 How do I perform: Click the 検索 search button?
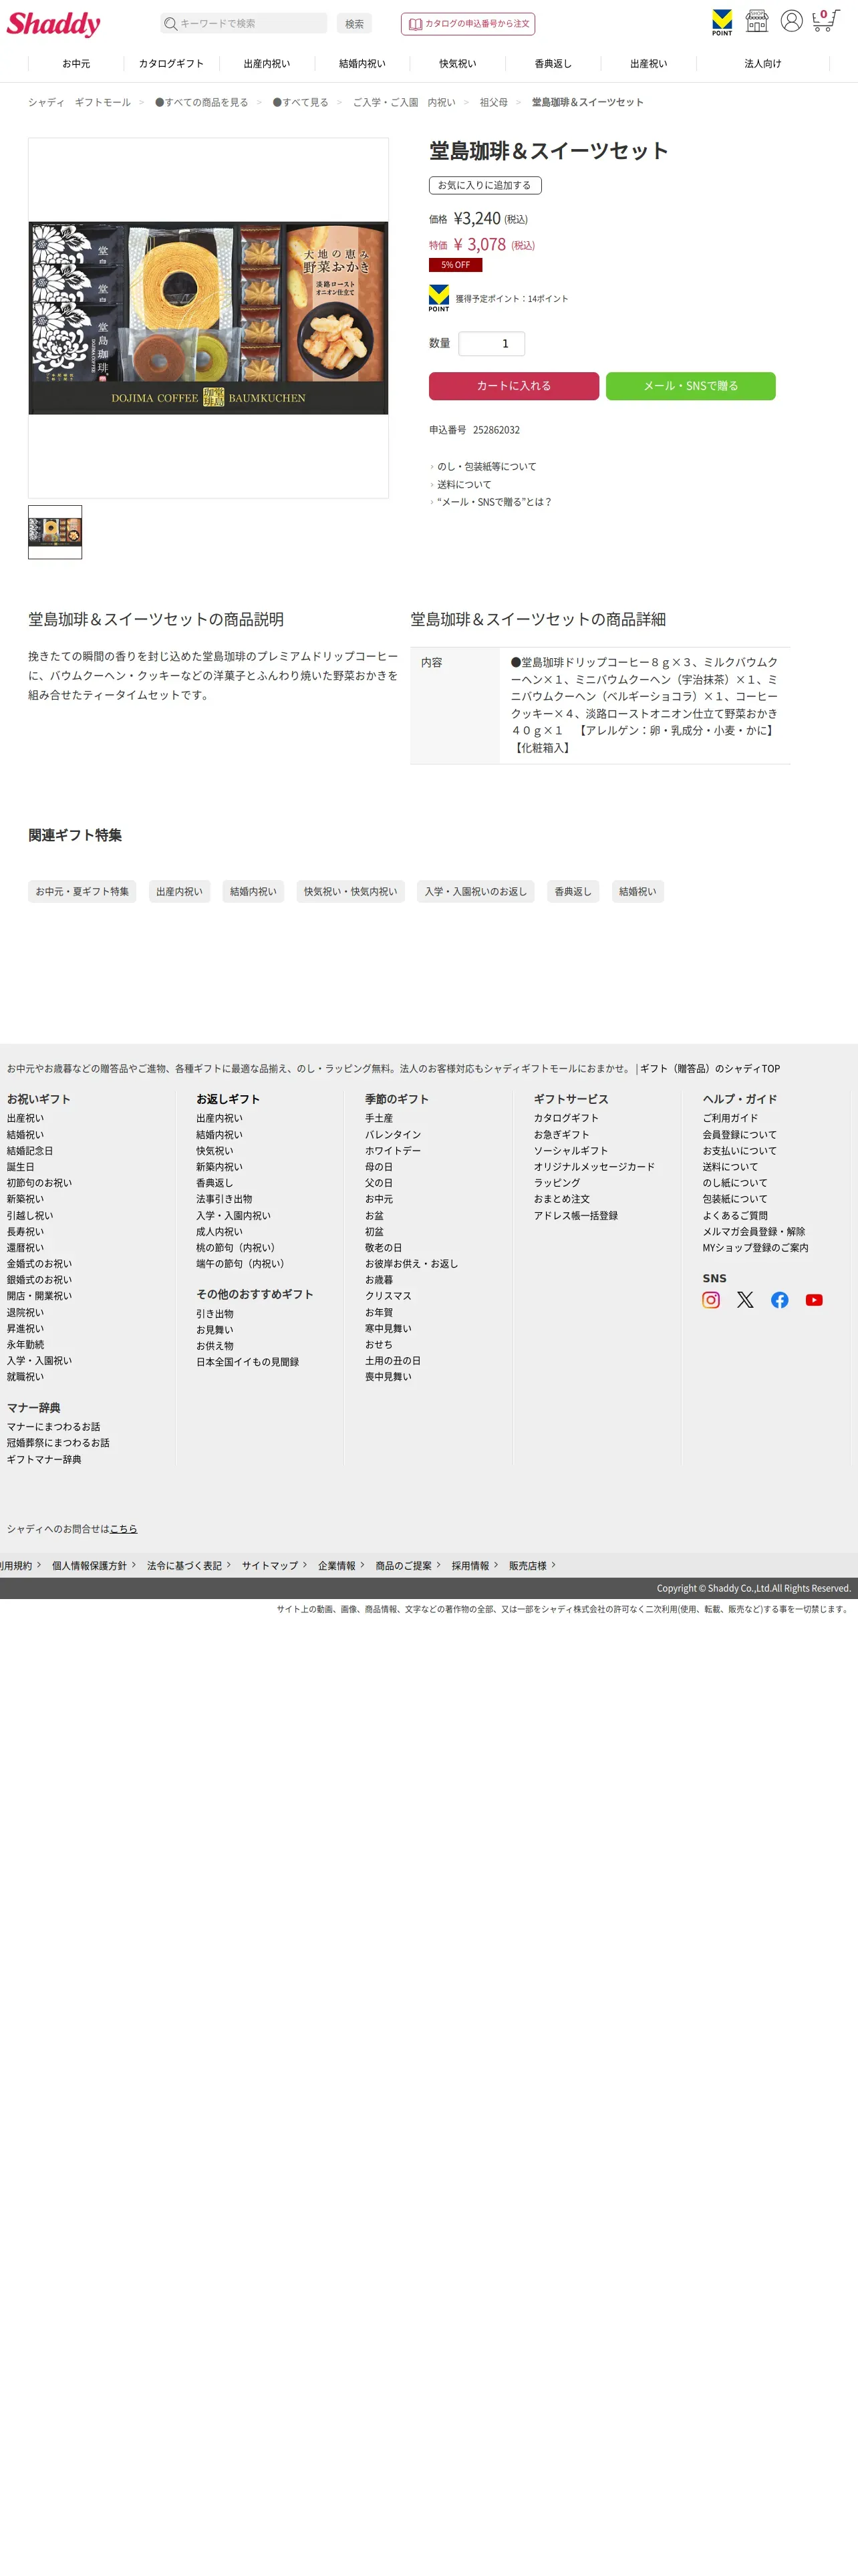pyautogui.click(x=355, y=23)
